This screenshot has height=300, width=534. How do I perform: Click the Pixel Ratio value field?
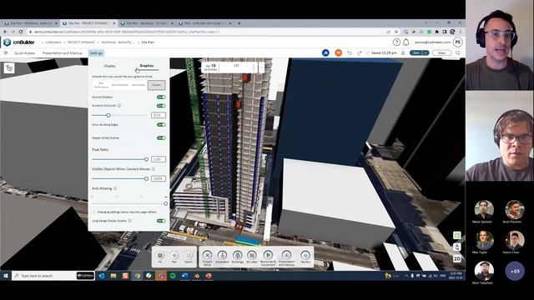point(158,159)
